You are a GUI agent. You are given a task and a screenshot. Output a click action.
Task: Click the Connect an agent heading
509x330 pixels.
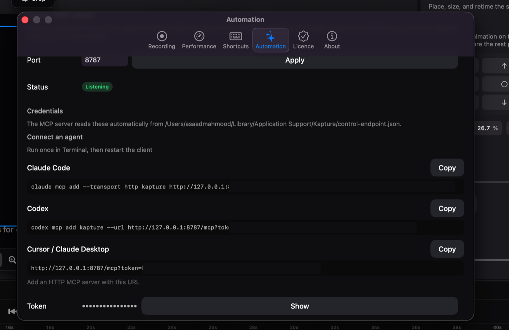[55, 137]
